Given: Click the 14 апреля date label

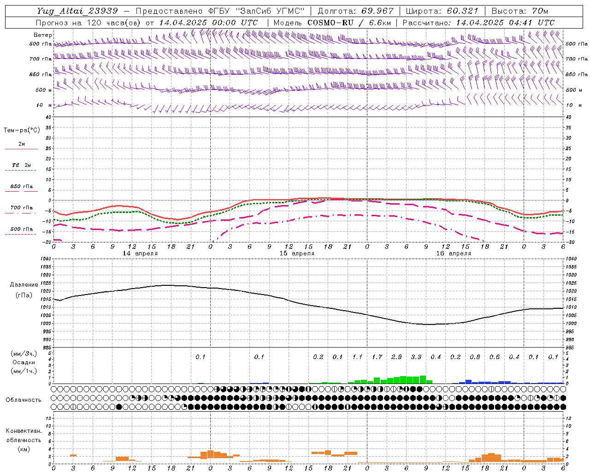Looking at the screenshot, I should click(x=140, y=254).
